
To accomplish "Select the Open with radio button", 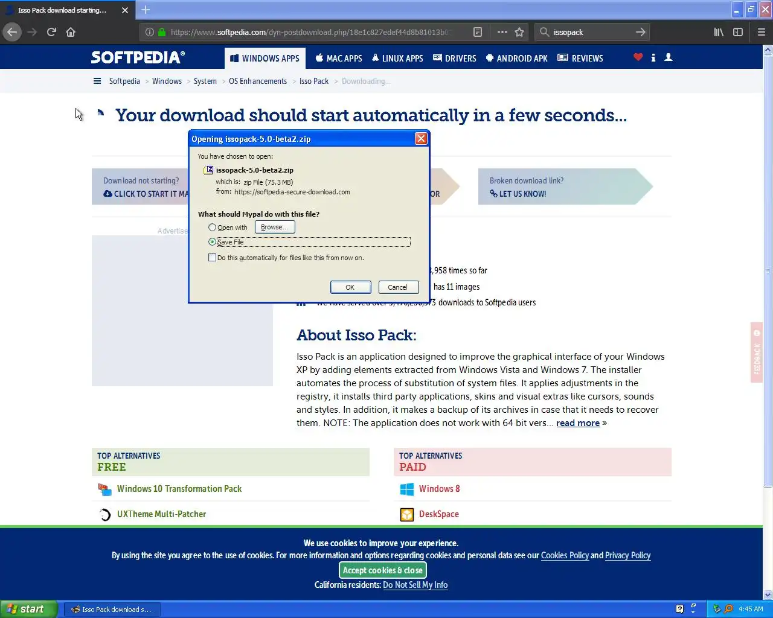I will 212,228.
